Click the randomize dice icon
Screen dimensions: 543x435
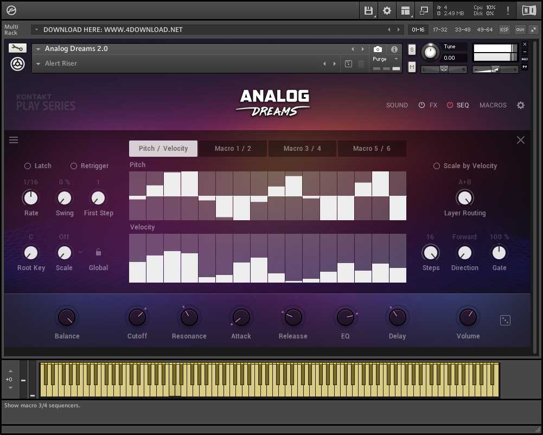click(x=505, y=321)
